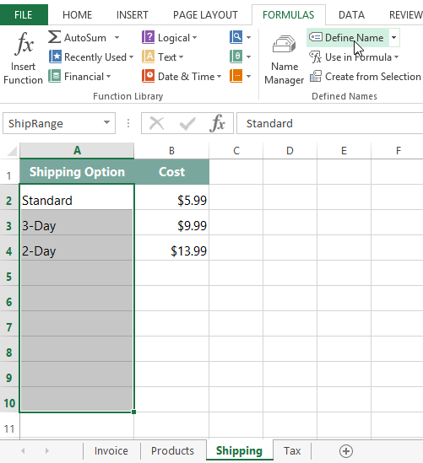Select column D header
The width and height of the screenshot is (423, 463).
[290, 151]
